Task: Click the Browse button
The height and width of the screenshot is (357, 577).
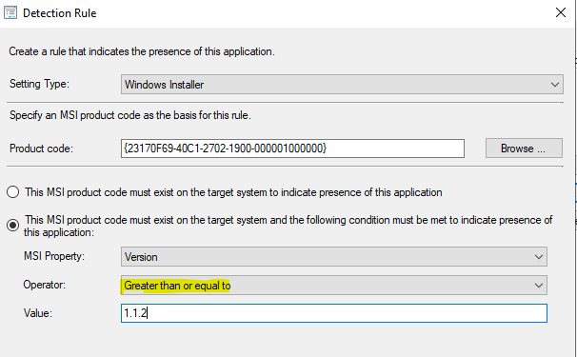Action: (x=524, y=149)
